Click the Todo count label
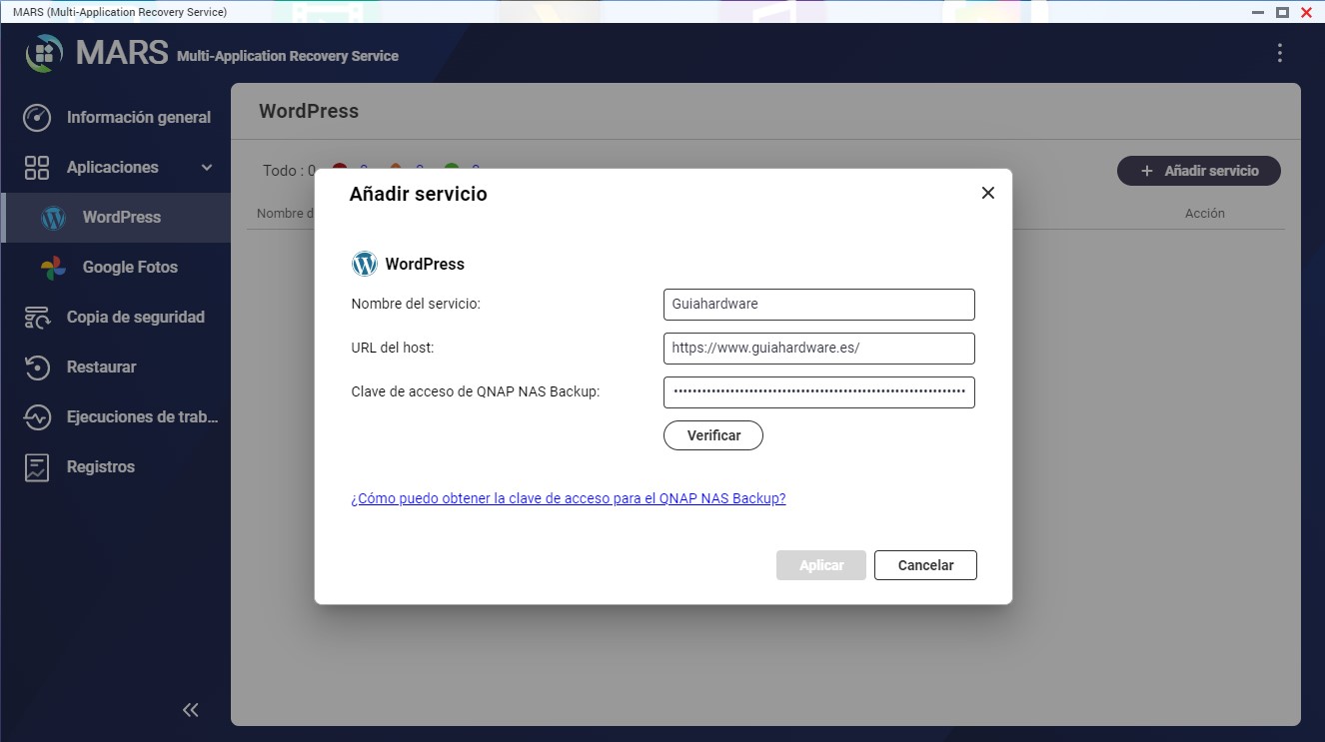This screenshot has height=742, width=1325. (x=289, y=171)
